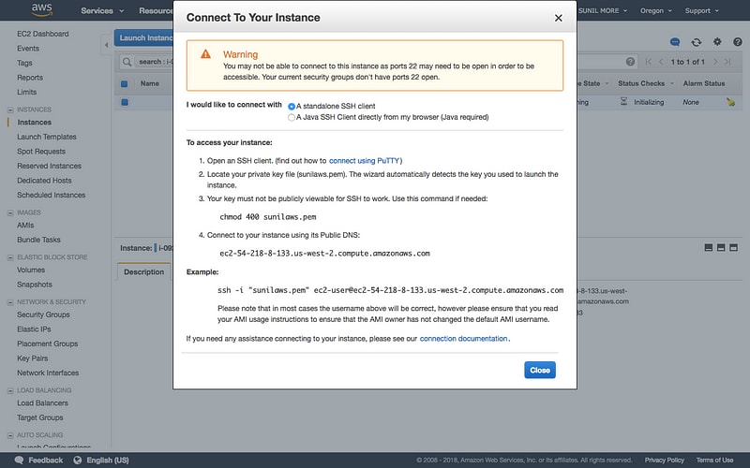Click the Launch Instance button
Viewport: 750px width, 468px height.
click(x=143, y=37)
